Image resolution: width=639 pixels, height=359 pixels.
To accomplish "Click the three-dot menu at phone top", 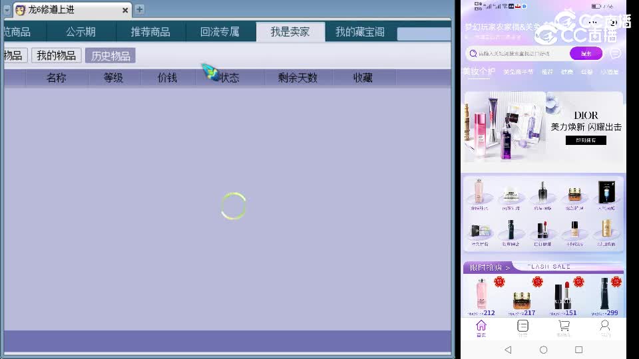I will point(593,23).
